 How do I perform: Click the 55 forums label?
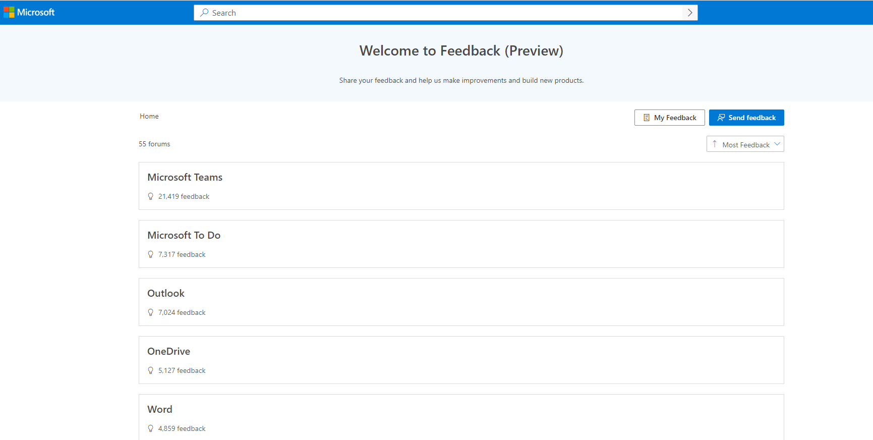(154, 144)
